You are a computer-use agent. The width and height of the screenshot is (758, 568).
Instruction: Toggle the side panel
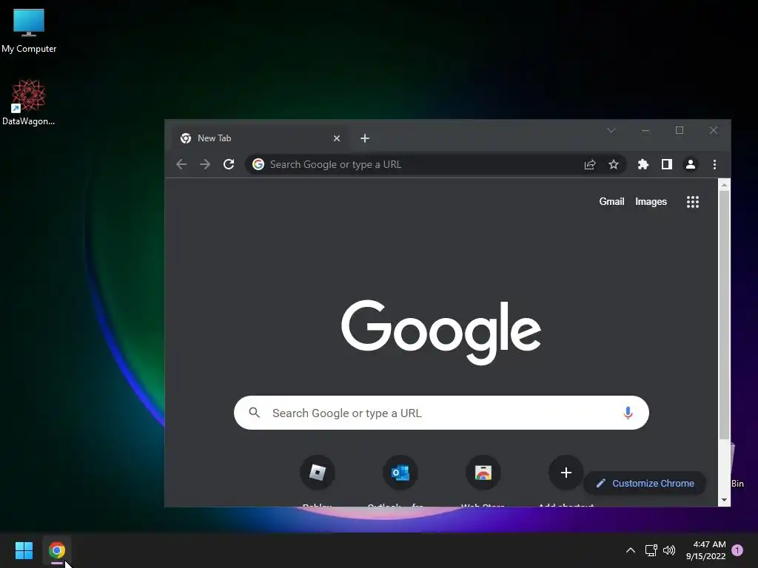click(x=667, y=165)
